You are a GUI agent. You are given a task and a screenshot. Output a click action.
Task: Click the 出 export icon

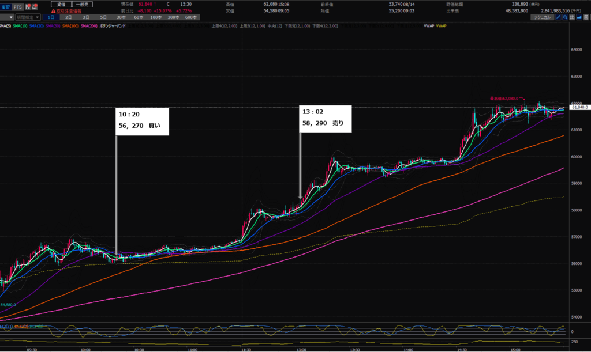(x=572, y=17)
